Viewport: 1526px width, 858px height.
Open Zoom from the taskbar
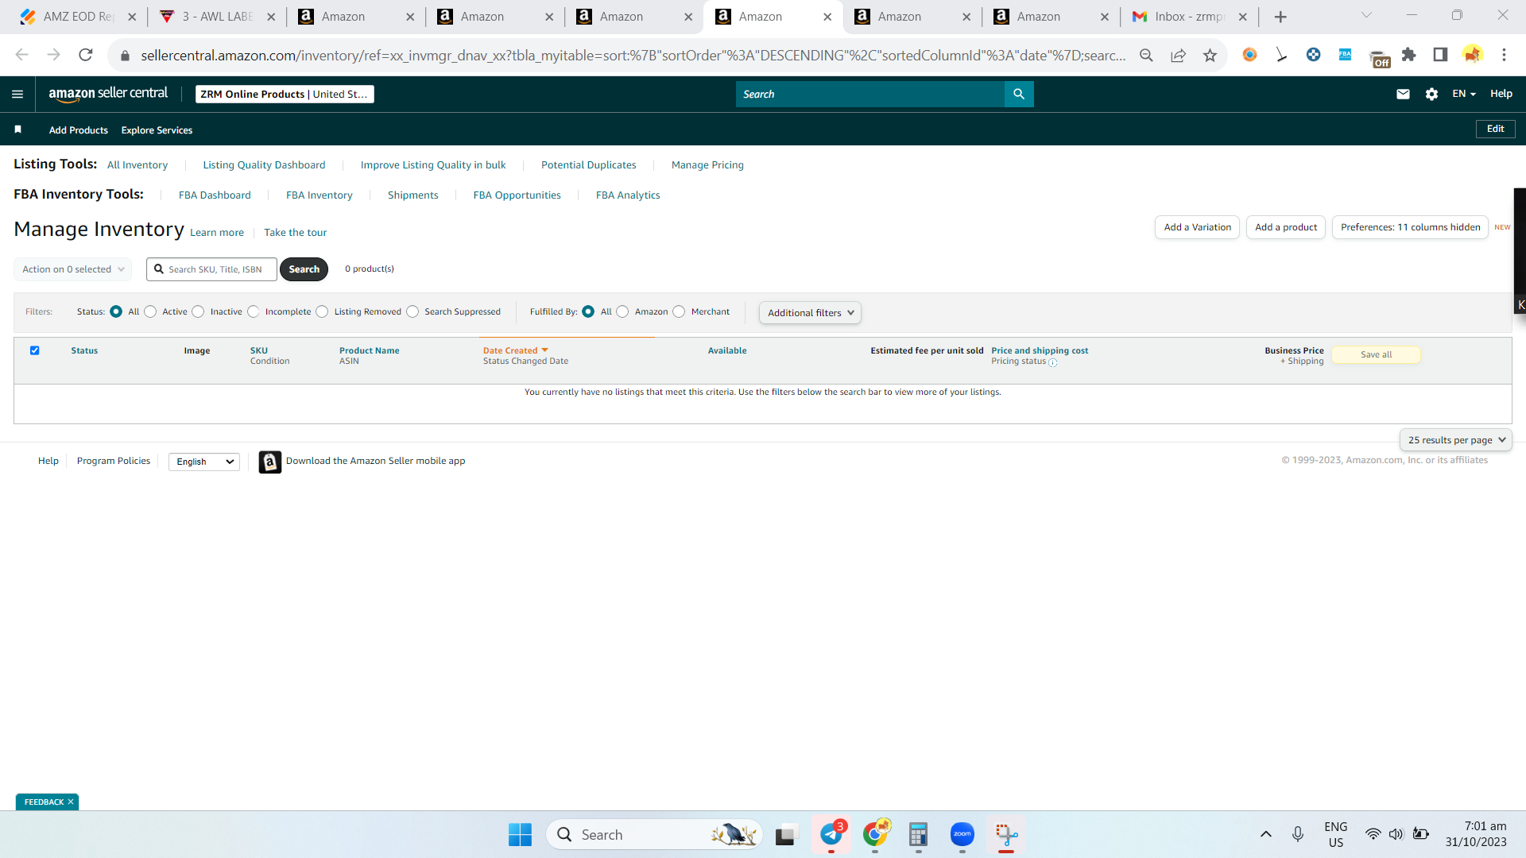click(962, 835)
